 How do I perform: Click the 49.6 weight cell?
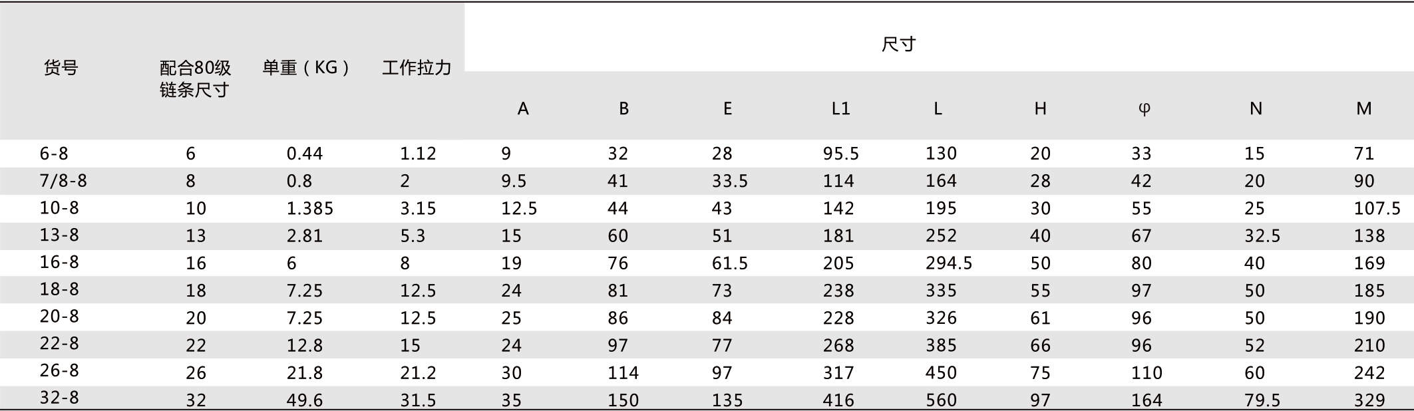coord(305,400)
